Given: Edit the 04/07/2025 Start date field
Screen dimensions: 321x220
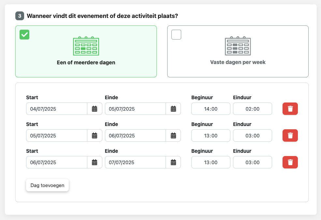Looking at the screenshot, I should coord(56,109).
